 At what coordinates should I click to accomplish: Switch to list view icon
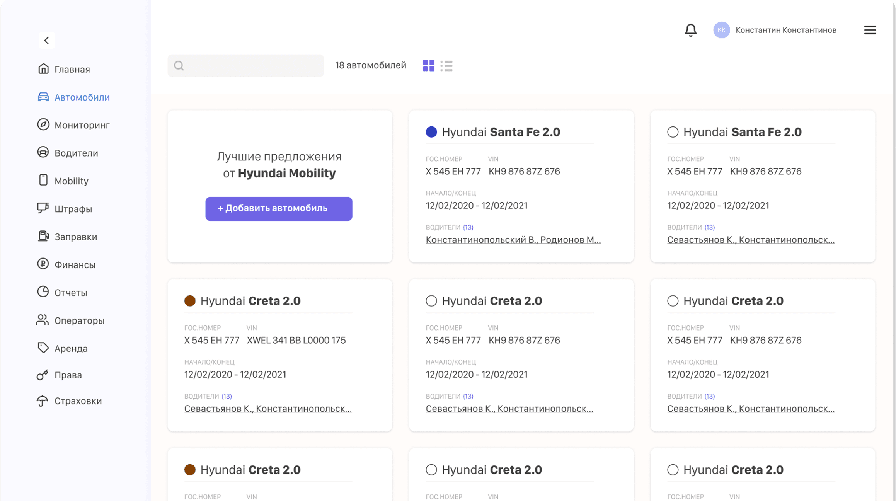coord(446,66)
